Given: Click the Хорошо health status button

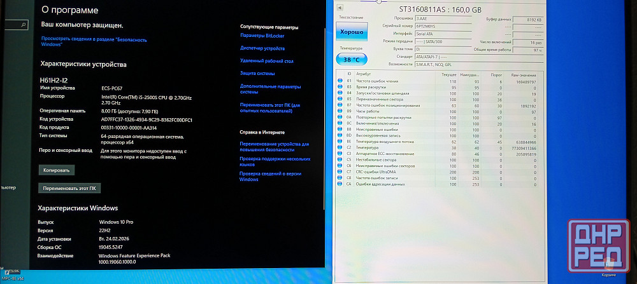Looking at the screenshot, I should 351,31.
